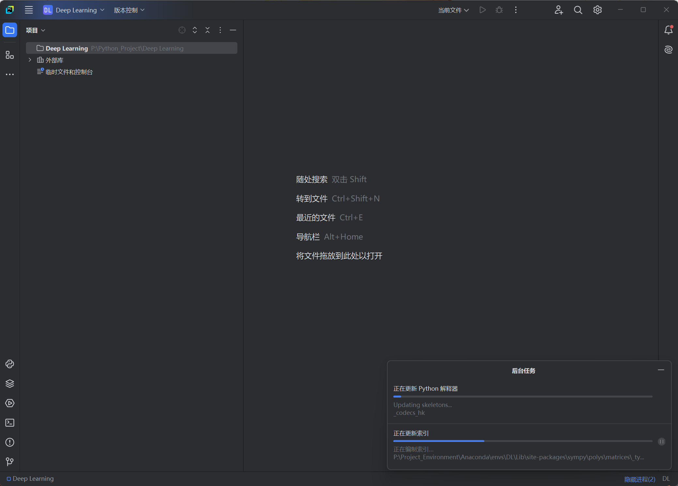This screenshot has width=678, height=486.
Task: Click Deep Learning breadcrumb in status bar
Action: [30, 478]
